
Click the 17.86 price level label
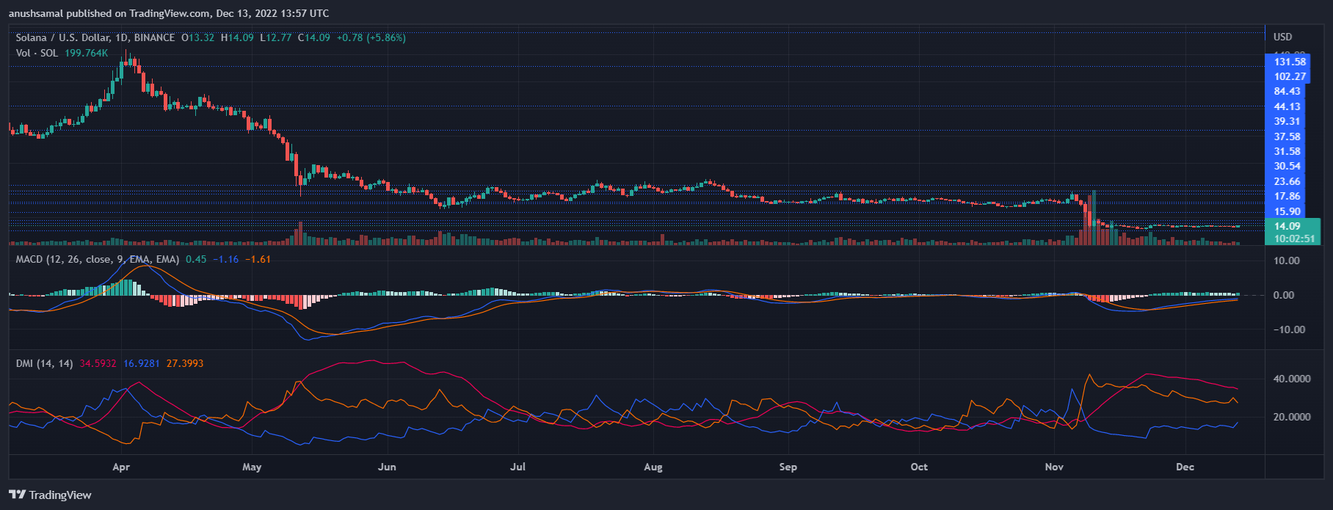pos(1287,196)
